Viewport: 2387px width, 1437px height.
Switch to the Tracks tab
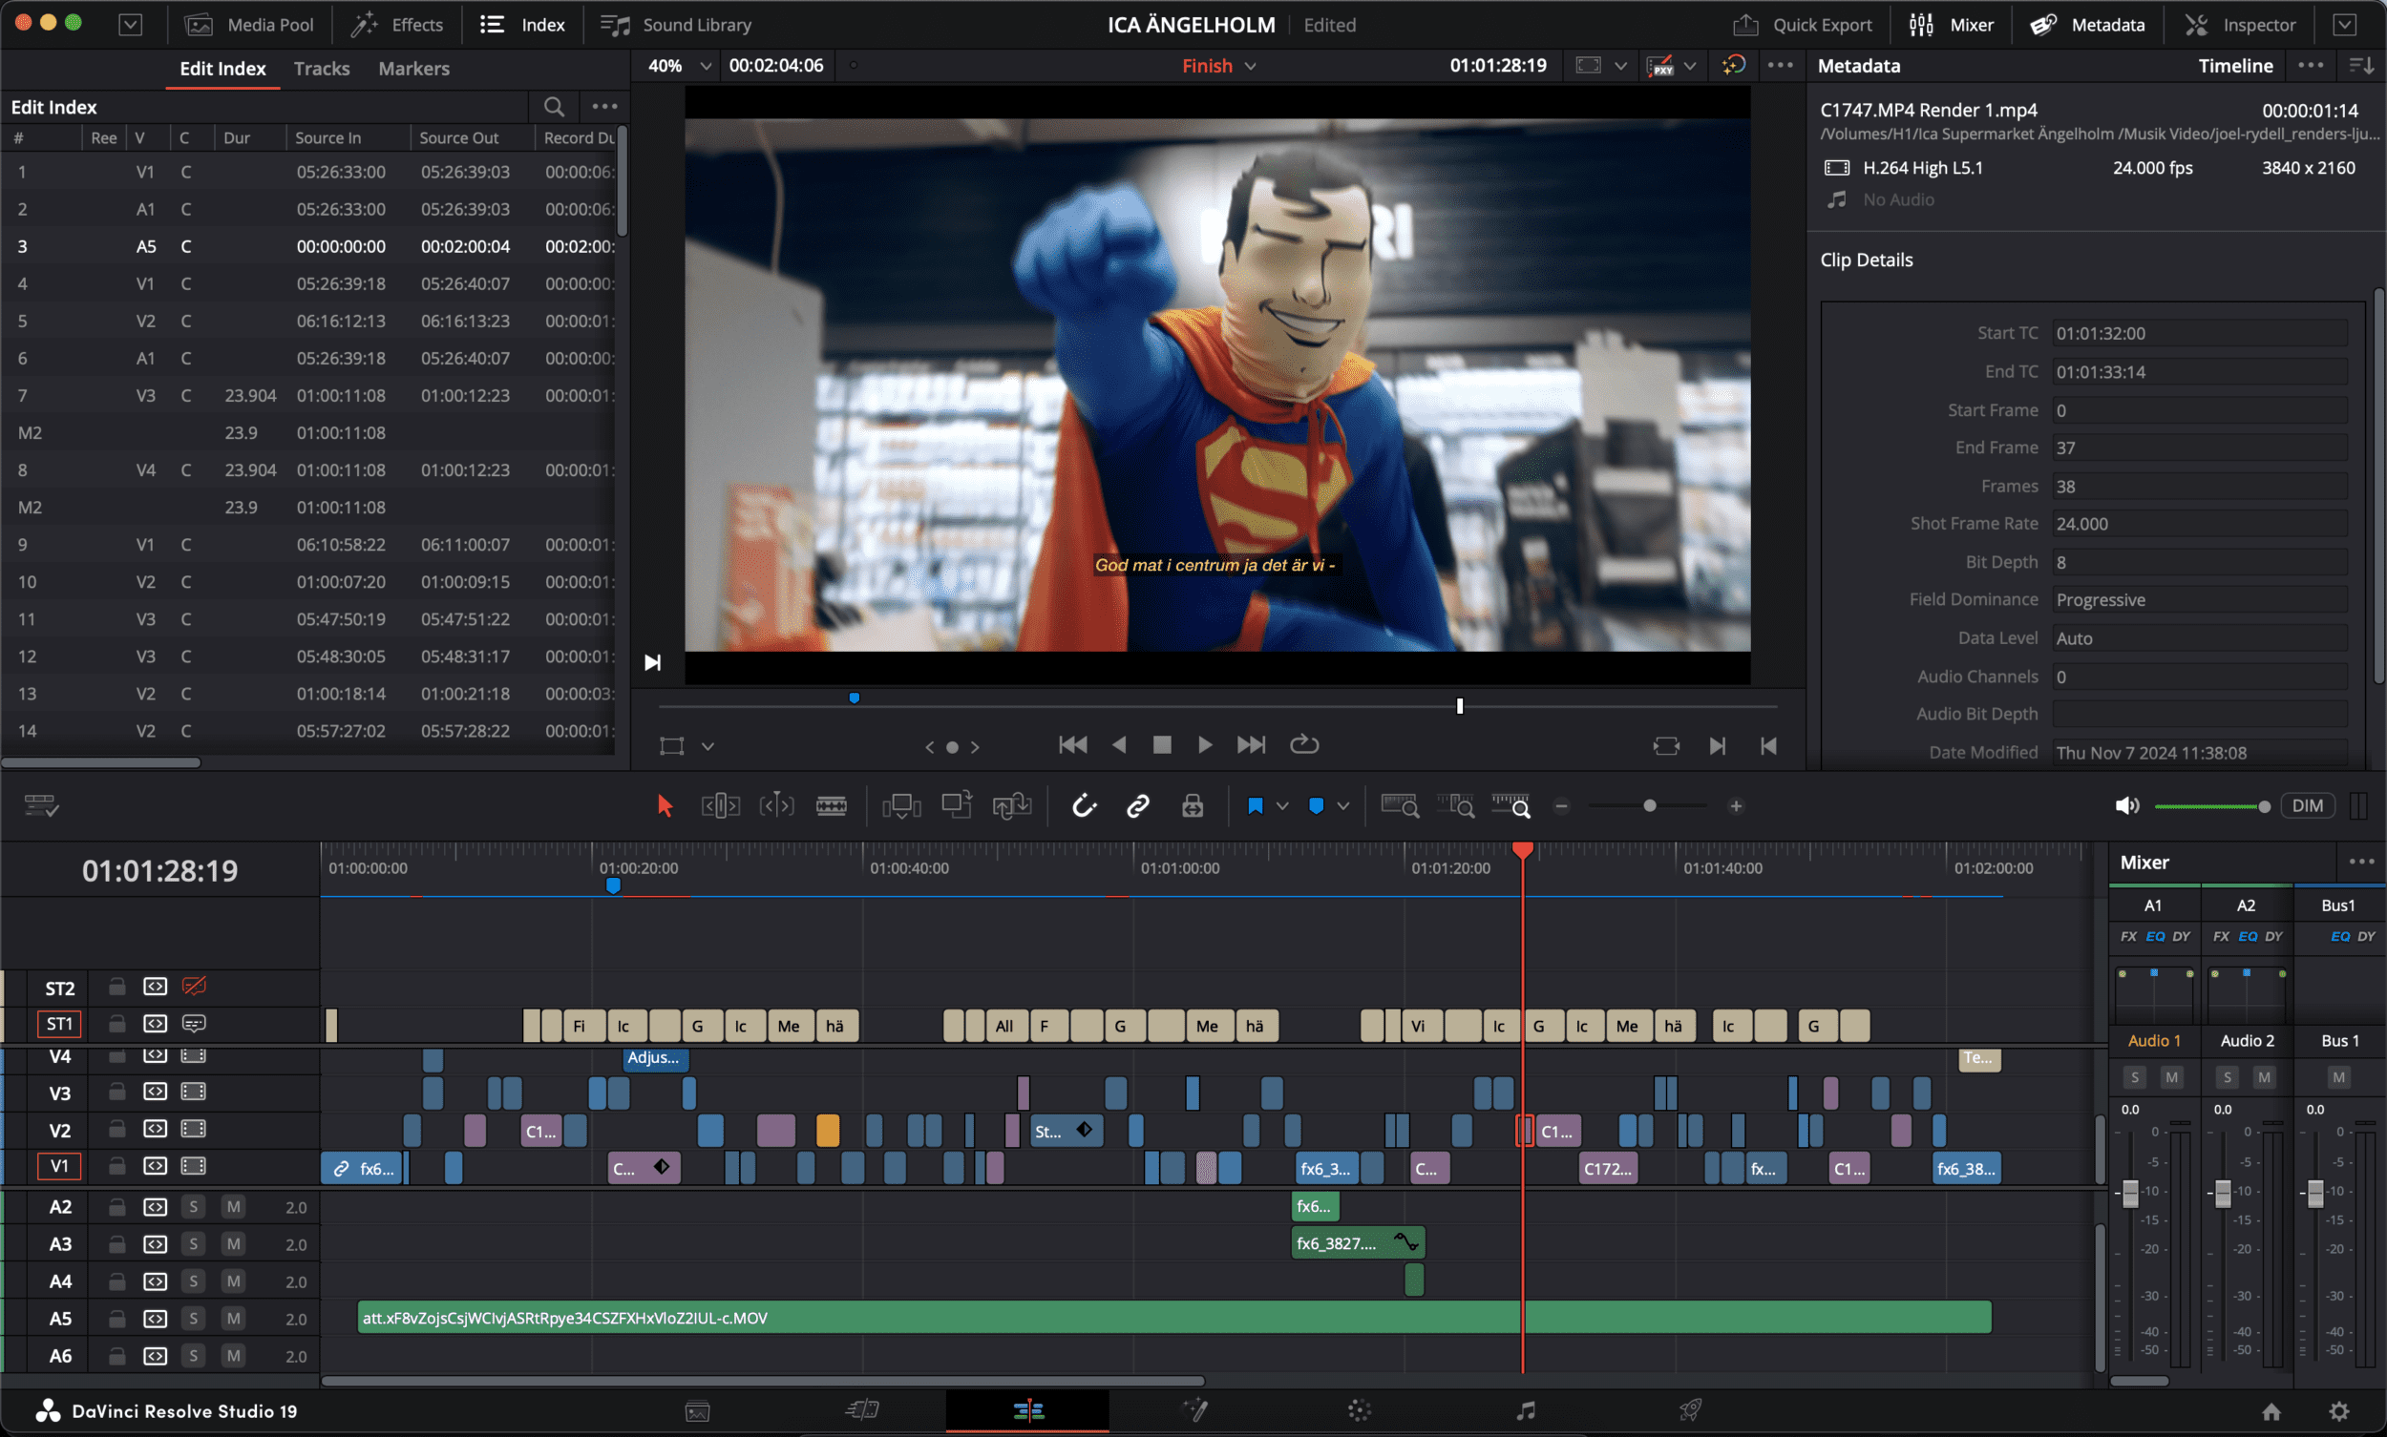(321, 68)
